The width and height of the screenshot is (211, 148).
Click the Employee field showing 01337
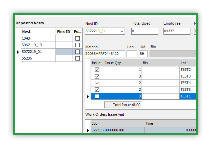(x=177, y=31)
